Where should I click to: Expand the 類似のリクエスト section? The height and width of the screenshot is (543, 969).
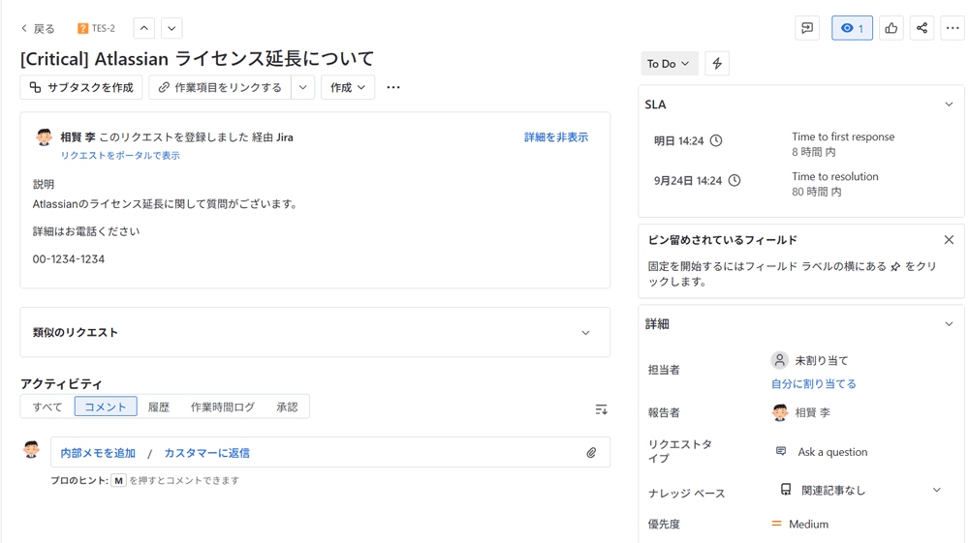pyautogui.click(x=585, y=333)
